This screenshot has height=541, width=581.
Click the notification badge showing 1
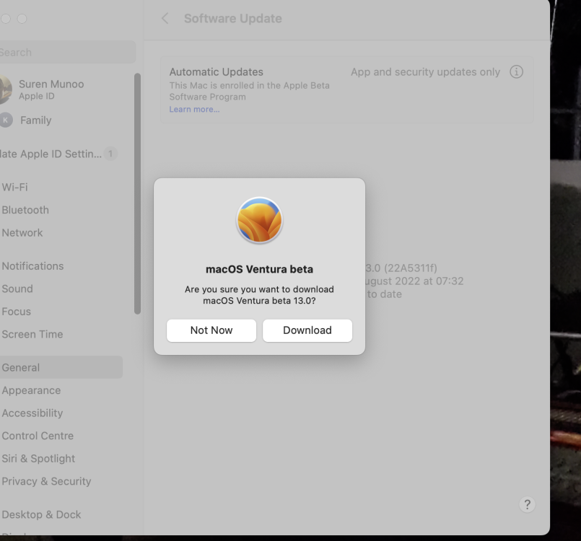(x=110, y=154)
